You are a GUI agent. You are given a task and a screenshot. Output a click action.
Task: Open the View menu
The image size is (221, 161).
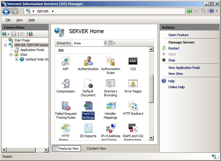click(19, 20)
